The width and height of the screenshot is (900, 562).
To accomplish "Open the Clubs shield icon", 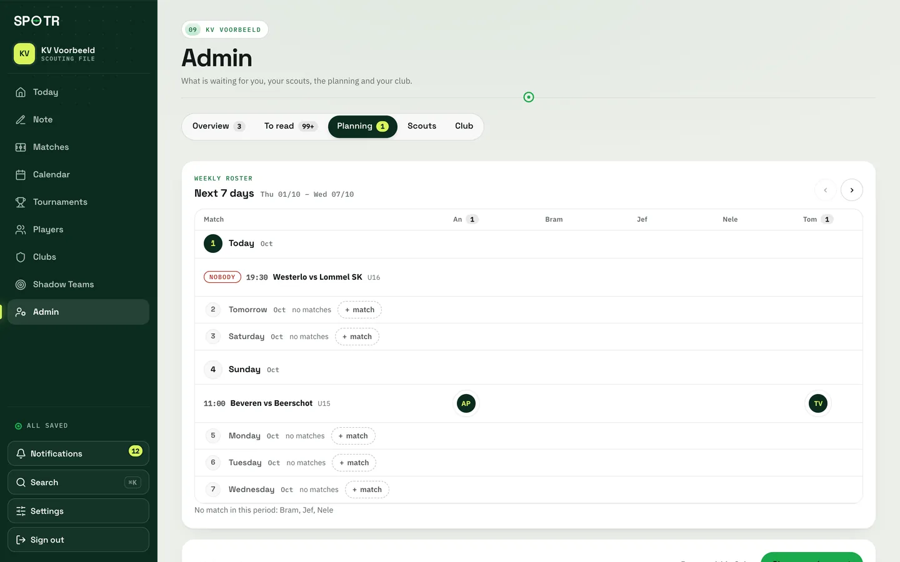I will point(21,257).
